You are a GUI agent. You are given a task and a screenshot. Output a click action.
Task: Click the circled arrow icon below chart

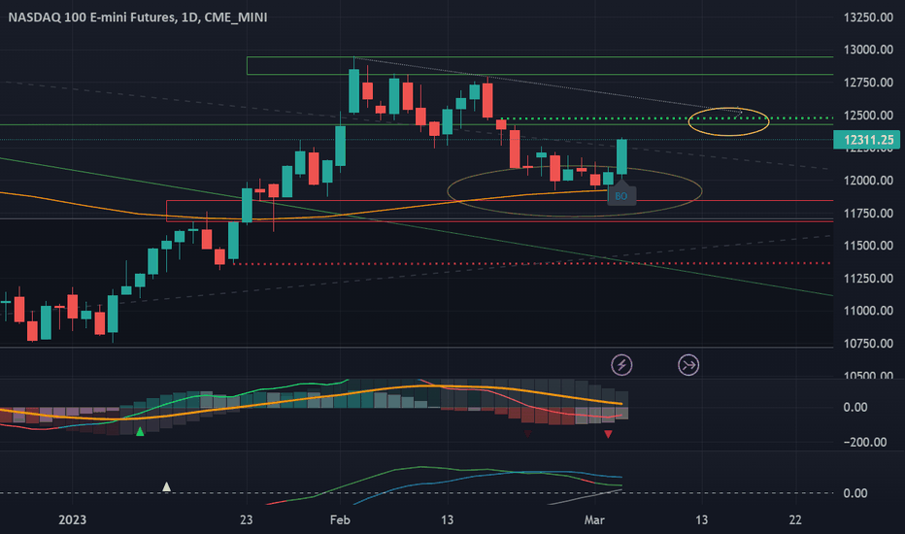tap(688, 365)
